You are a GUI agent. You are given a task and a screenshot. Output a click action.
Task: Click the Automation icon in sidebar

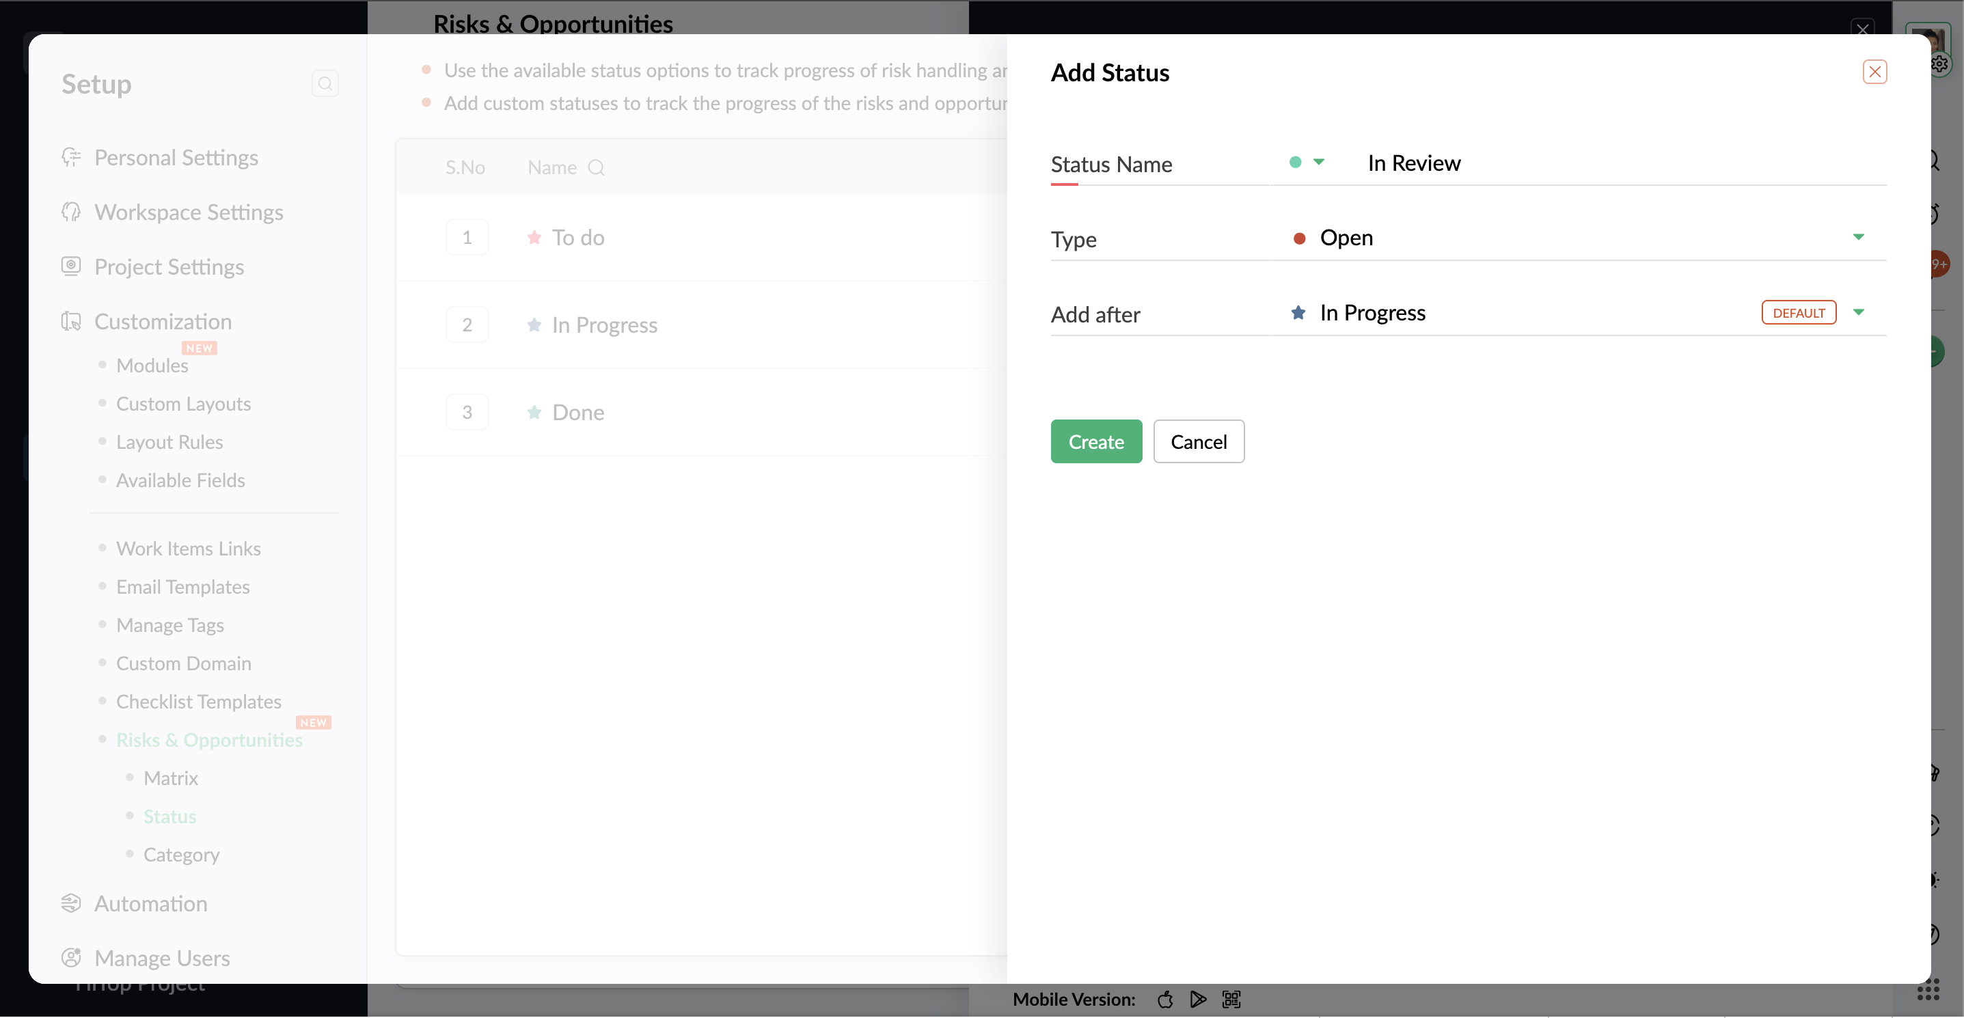(x=71, y=903)
